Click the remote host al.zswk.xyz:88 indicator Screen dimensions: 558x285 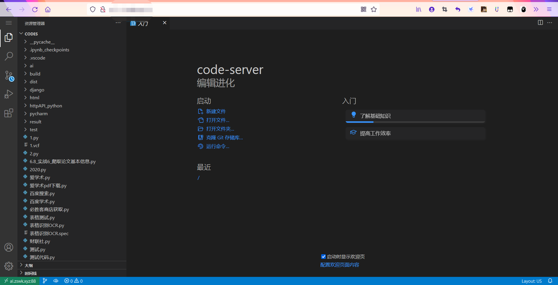point(20,281)
